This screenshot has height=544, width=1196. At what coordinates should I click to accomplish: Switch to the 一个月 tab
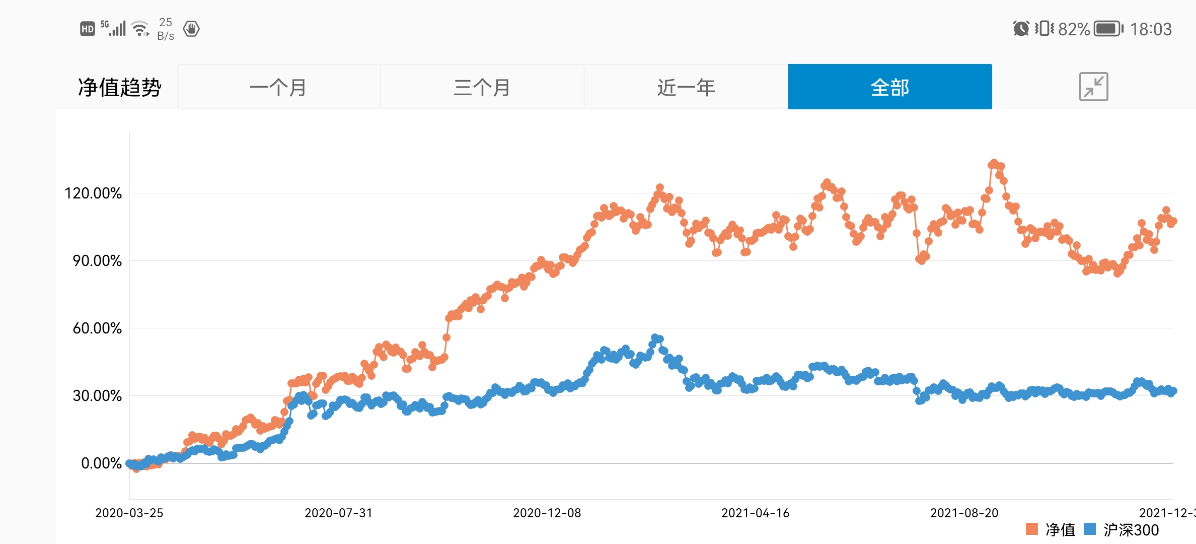click(x=278, y=87)
